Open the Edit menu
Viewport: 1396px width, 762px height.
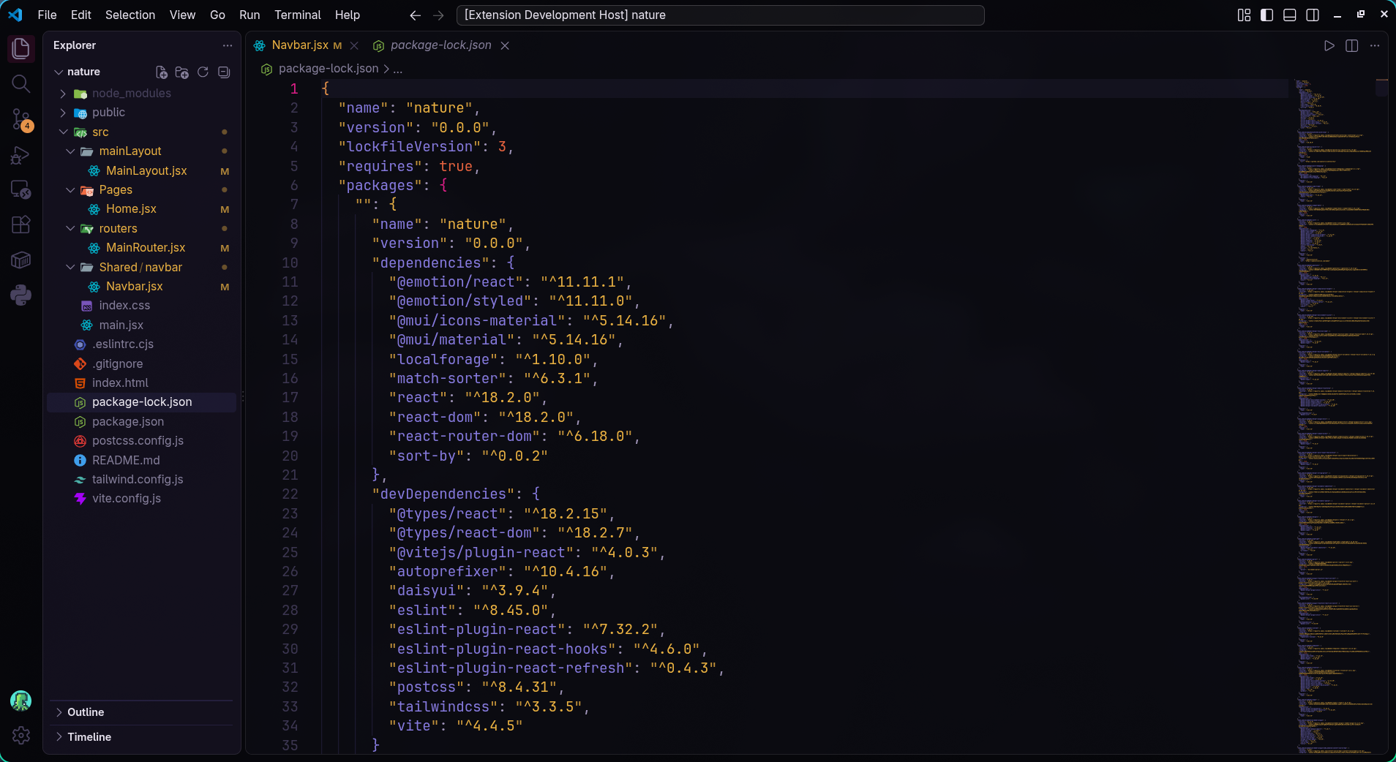[x=81, y=15]
